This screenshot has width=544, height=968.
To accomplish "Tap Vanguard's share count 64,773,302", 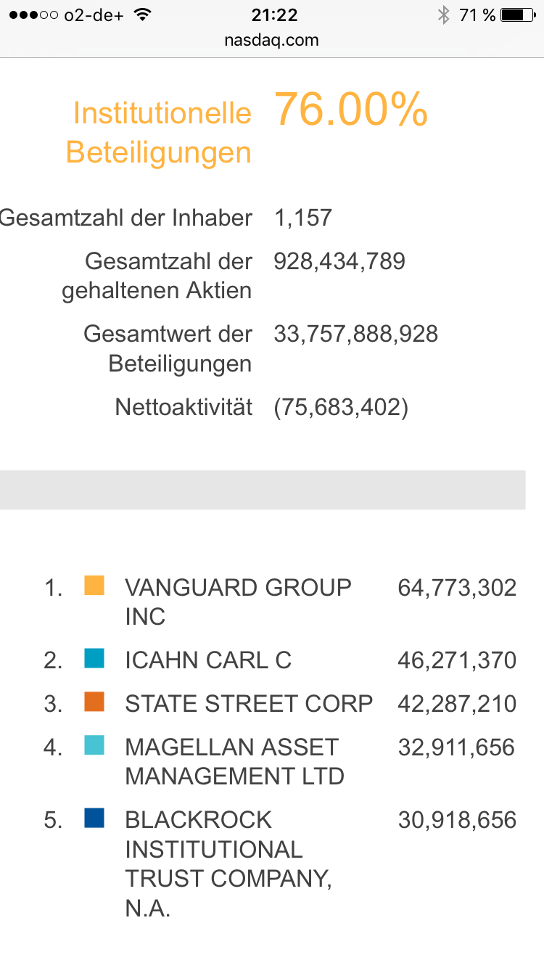I will click(457, 588).
